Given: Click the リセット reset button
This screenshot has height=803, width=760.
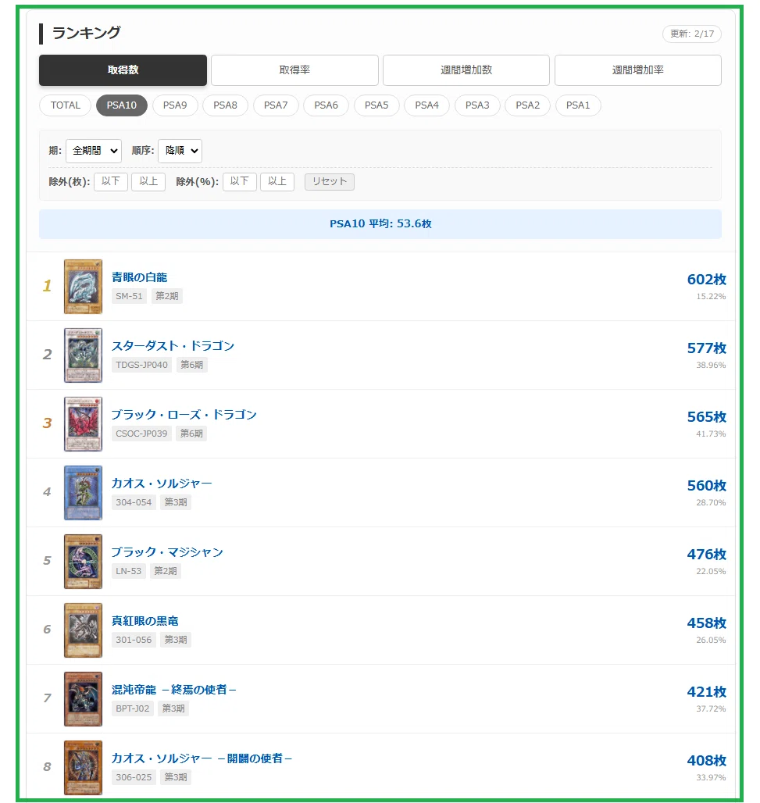Looking at the screenshot, I should [330, 181].
